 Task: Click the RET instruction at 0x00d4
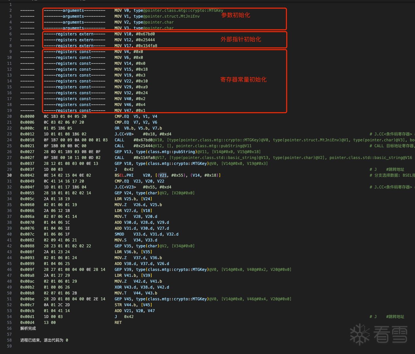pos(118,323)
